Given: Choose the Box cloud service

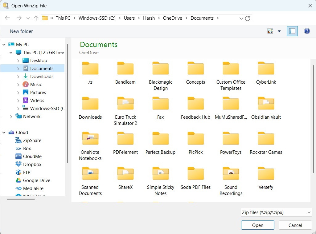Looking at the screenshot, I should pyautogui.click(x=27, y=149).
